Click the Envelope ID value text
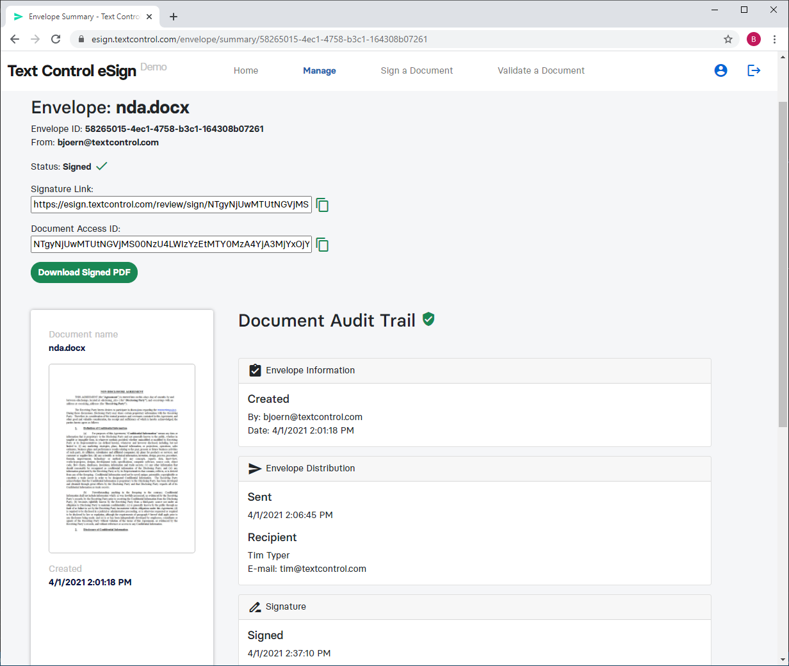The height and width of the screenshot is (666, 789). (174, 129)
